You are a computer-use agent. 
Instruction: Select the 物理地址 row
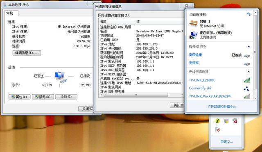[141, 36]
